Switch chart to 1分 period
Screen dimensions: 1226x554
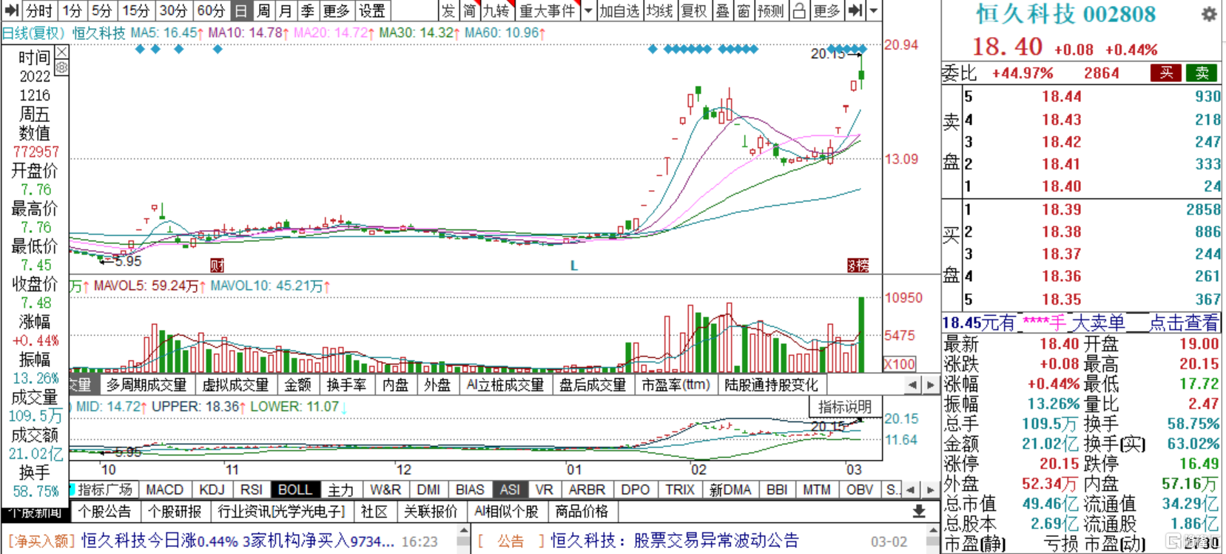point(73,10)
